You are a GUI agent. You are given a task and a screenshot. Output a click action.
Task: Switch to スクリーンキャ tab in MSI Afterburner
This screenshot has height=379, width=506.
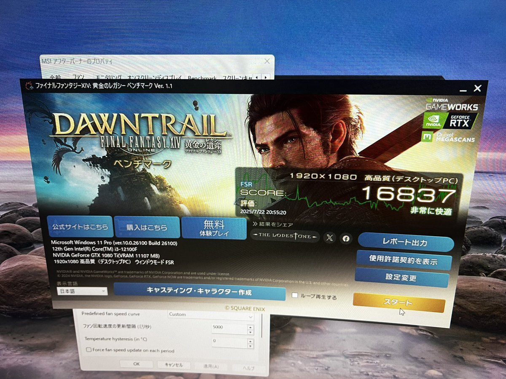click(237, 78)
